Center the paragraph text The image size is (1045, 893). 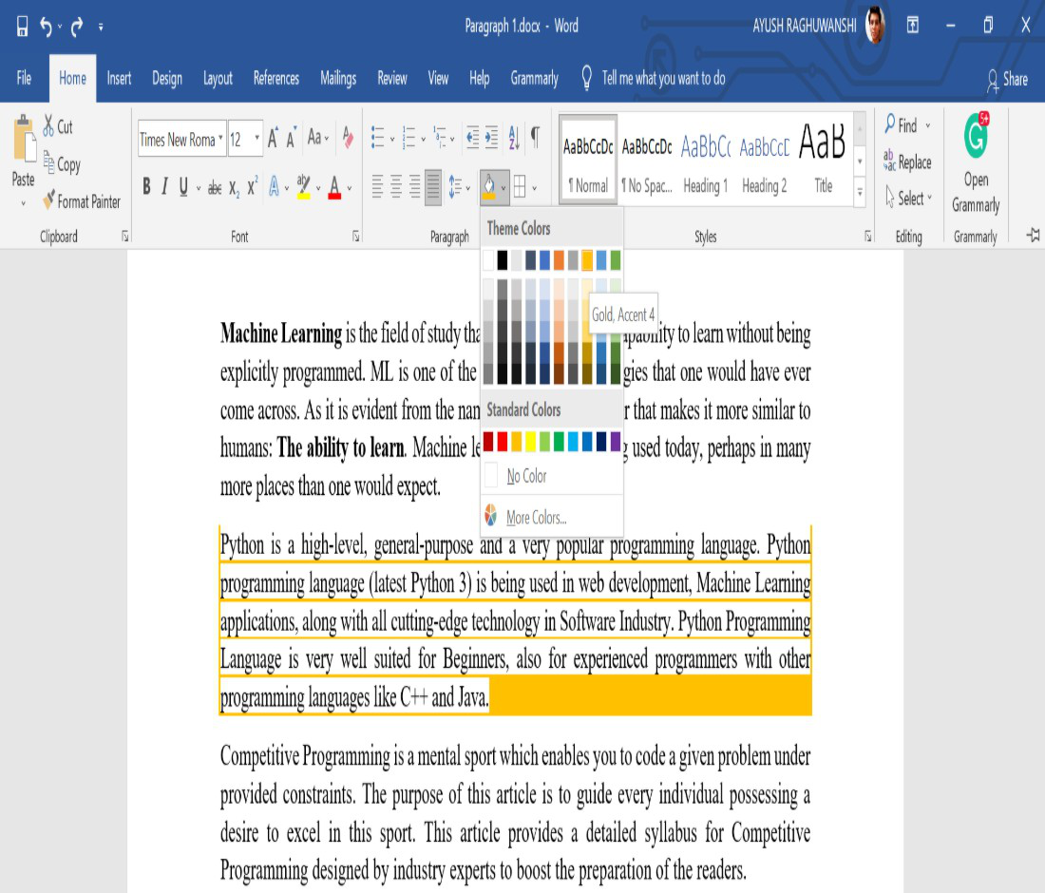pos(396,187)
